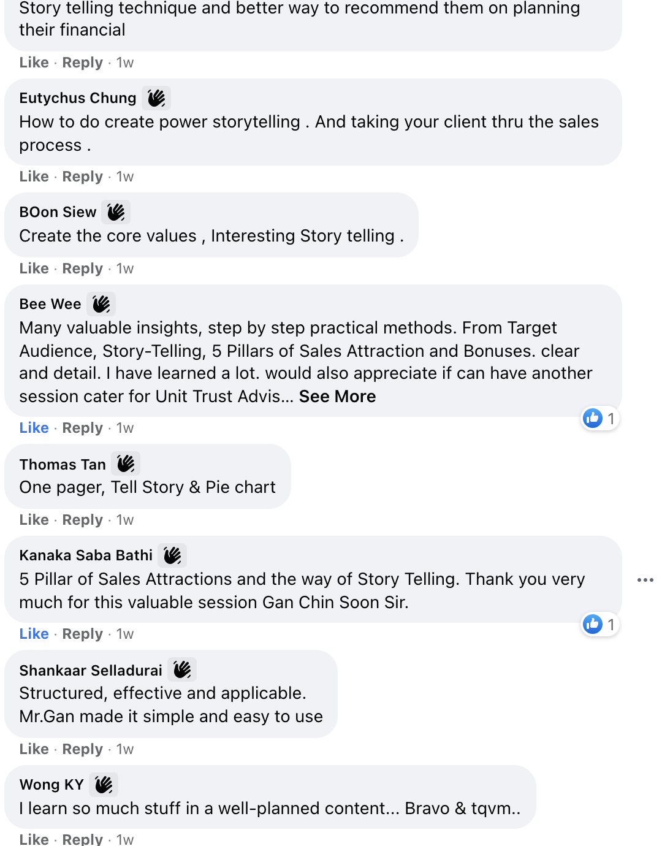Click the wave badge next to Eutychus Chung

[156, 98]
